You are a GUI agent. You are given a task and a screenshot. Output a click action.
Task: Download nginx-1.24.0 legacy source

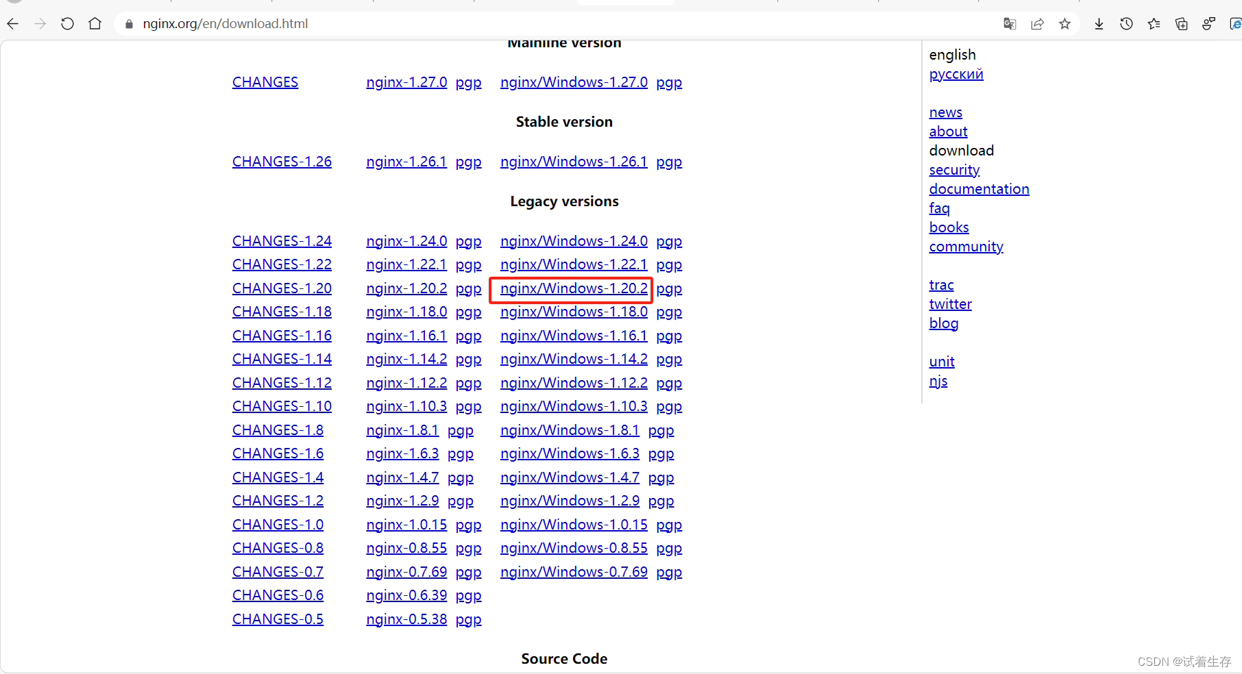point(406,241)
